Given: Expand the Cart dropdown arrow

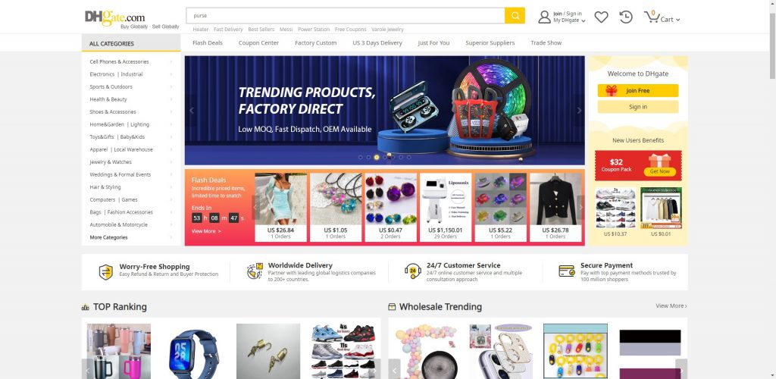Looking at the screenshot, I should [x=677, y=20].
